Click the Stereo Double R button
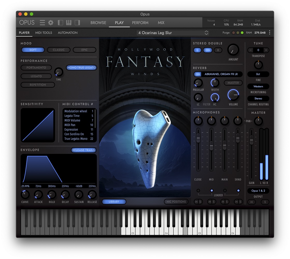 point(218,50)
